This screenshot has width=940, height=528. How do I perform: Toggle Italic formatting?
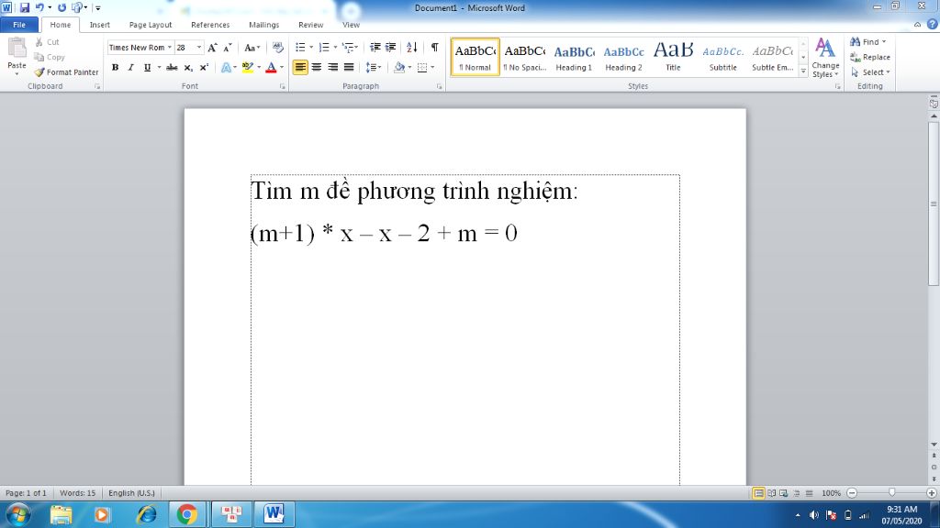tap(130, 68)
